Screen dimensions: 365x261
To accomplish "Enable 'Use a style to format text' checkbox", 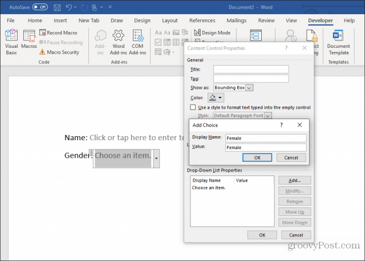I will (193, 107).
